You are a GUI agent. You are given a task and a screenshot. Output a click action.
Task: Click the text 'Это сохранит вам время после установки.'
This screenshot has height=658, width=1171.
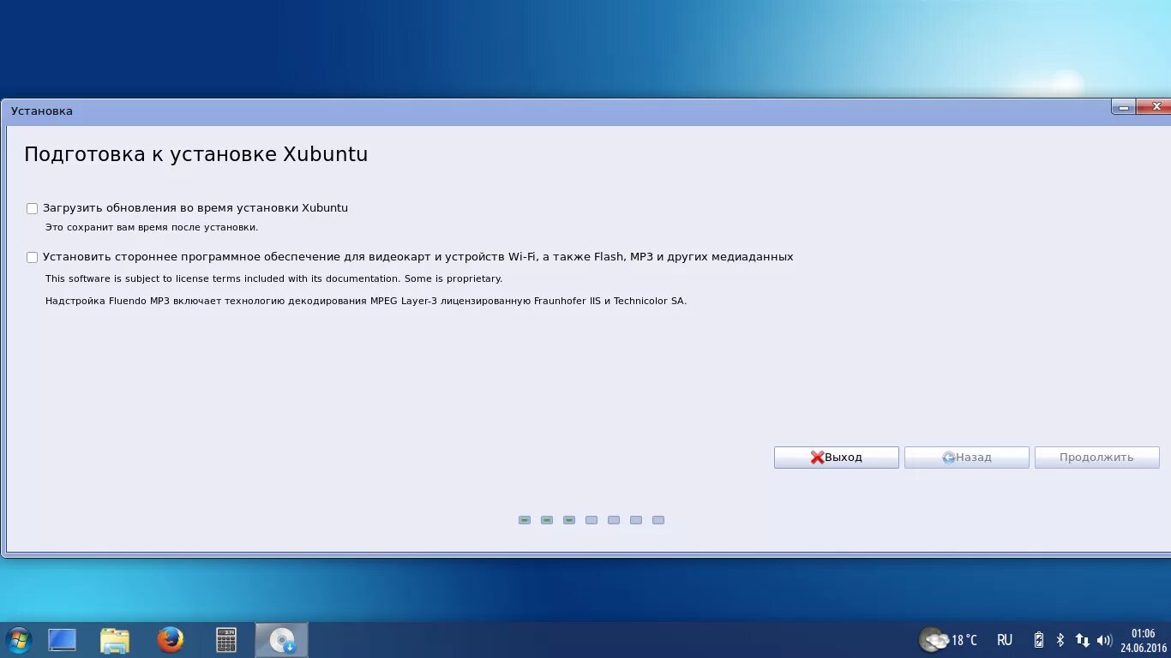tap(152, 228)
